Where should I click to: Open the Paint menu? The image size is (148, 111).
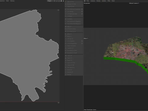pos(7,1)
